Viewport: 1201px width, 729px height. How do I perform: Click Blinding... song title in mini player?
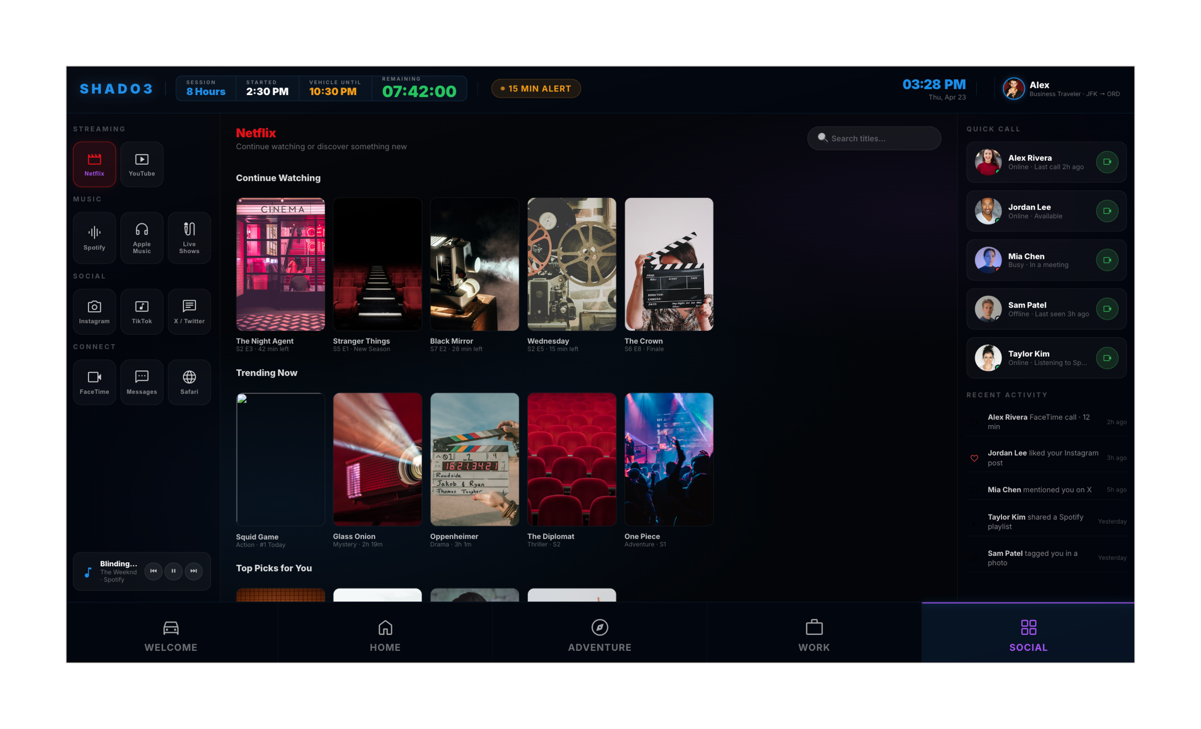(x=119, y=563)
